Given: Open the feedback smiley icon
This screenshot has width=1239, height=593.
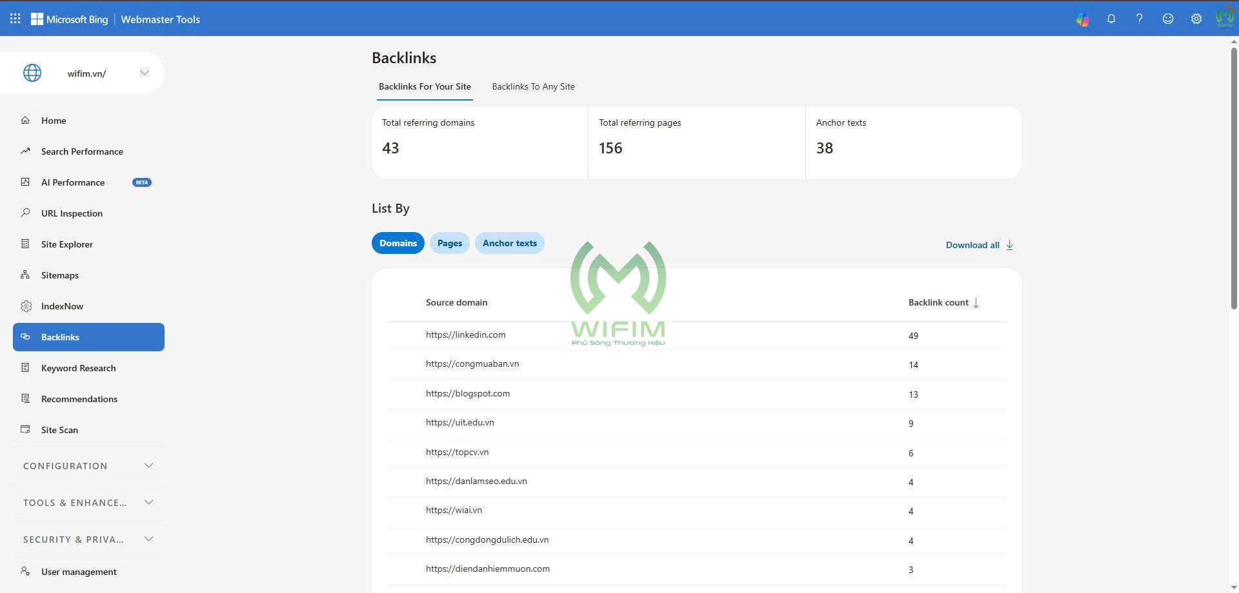Looking at the screenshot, I should (x=1167, y=19).
